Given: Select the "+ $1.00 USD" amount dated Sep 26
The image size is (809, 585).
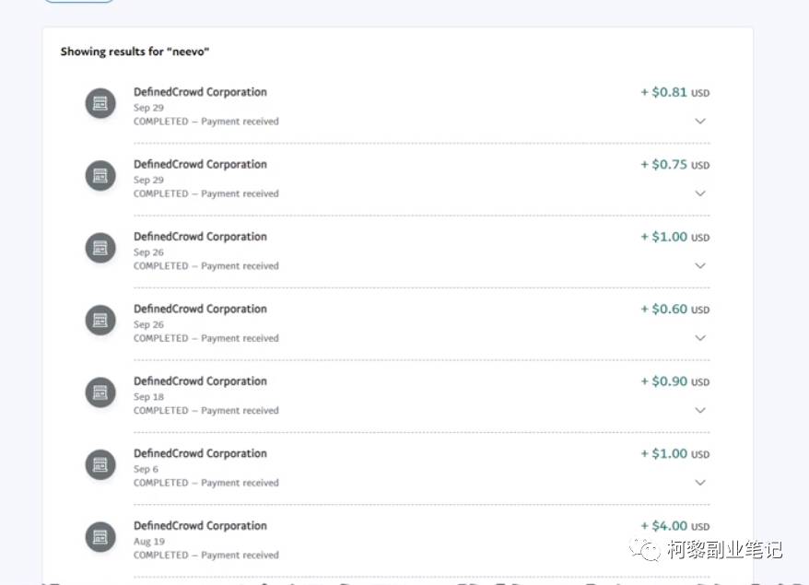Looking at the screenshot, I should click(674, 237).
